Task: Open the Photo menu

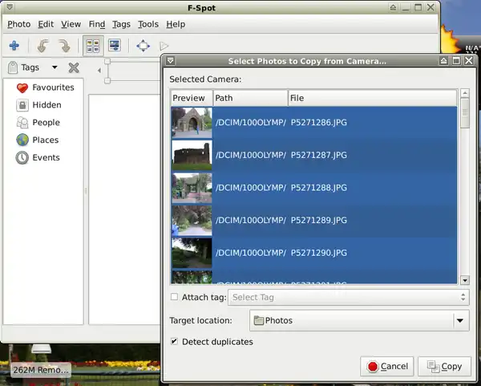Action: [18, 24]
